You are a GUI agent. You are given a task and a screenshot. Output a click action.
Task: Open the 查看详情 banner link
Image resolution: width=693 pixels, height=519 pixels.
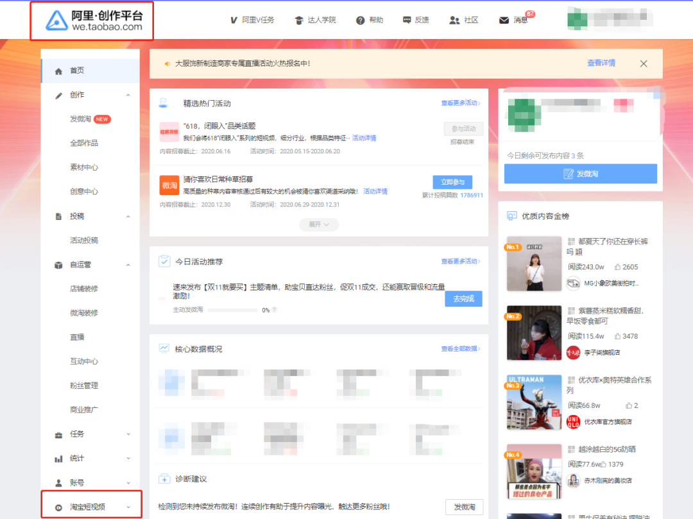coord(601,64)
